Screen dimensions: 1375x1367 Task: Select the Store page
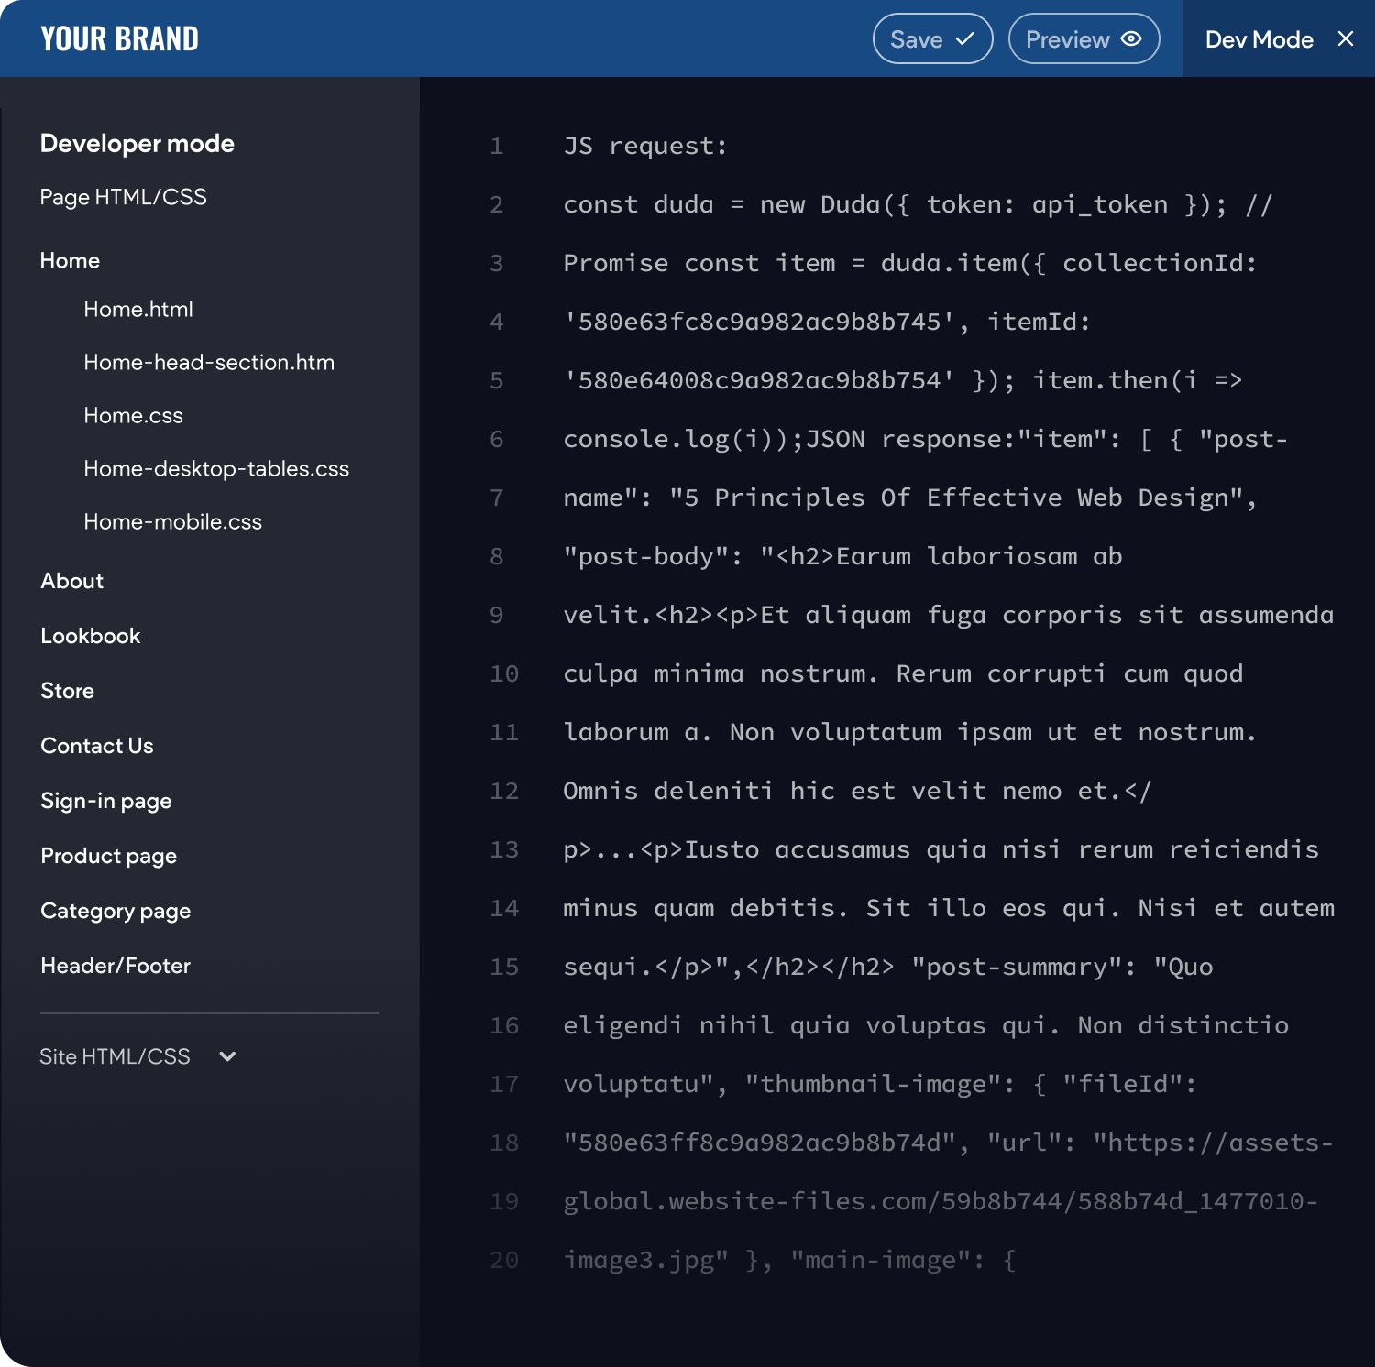tap(67, 691)
